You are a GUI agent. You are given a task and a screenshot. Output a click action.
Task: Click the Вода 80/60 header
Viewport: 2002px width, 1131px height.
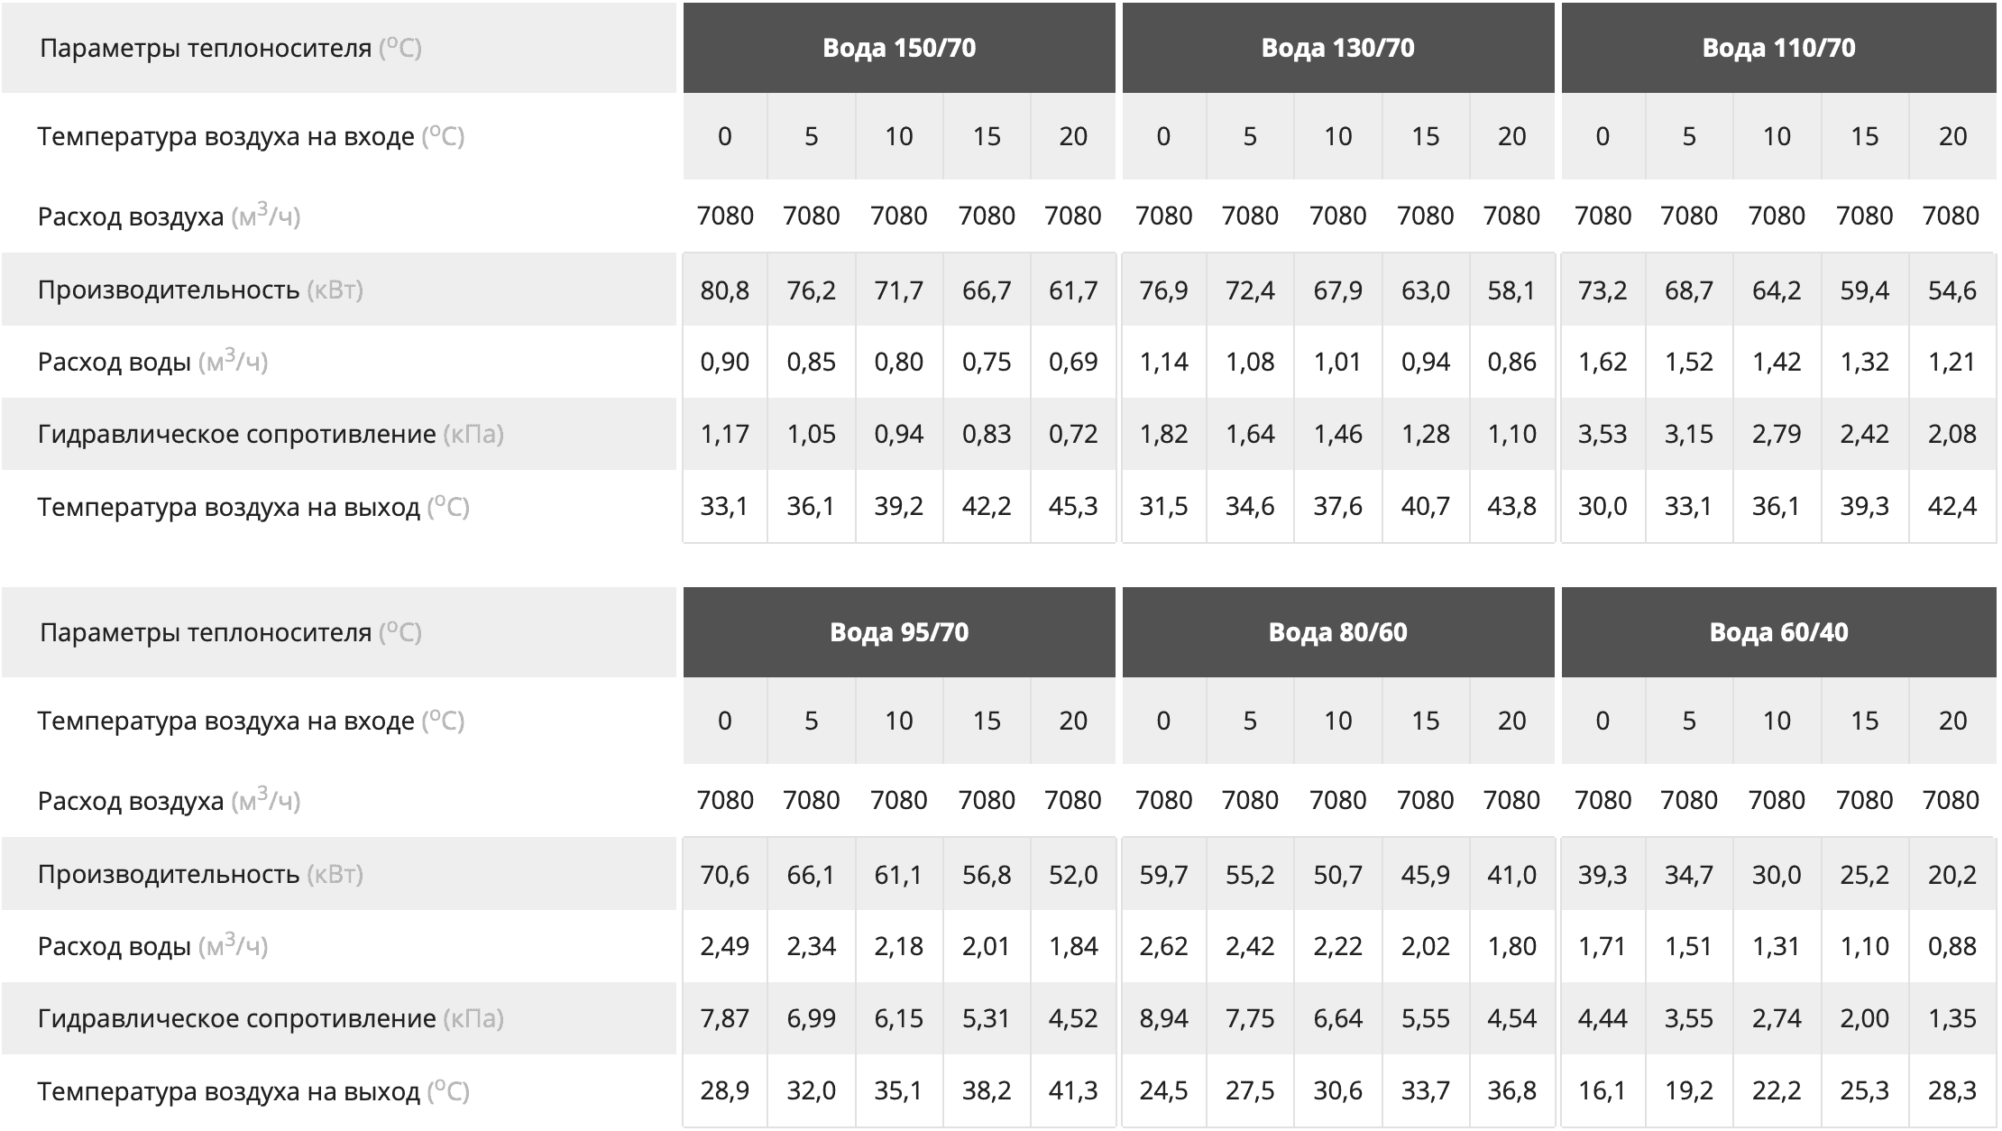tap(1338, 632)
